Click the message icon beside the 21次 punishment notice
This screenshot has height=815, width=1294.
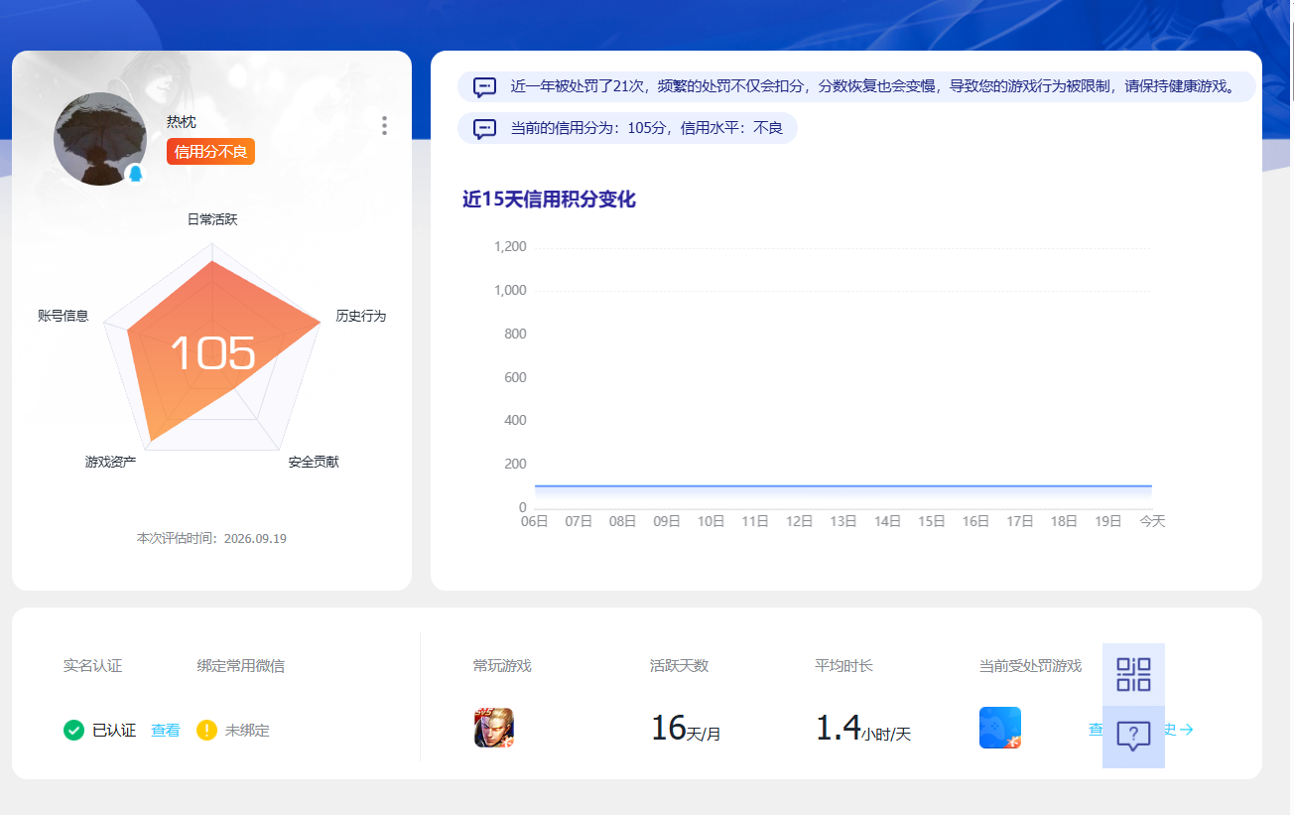(x=484, y=87)
